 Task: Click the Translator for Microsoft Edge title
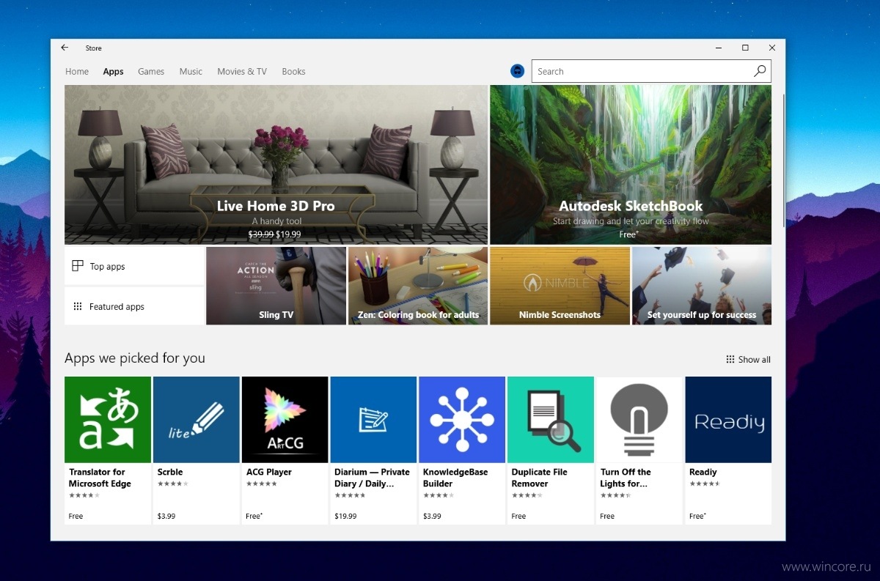click(x=100, y=478)
